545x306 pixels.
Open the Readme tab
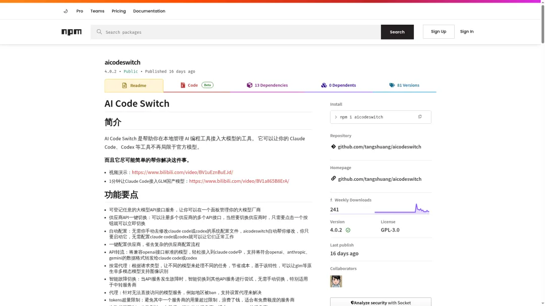(134, 86)
